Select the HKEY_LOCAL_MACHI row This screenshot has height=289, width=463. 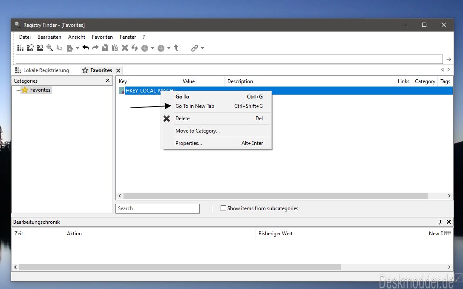point(285,90)
